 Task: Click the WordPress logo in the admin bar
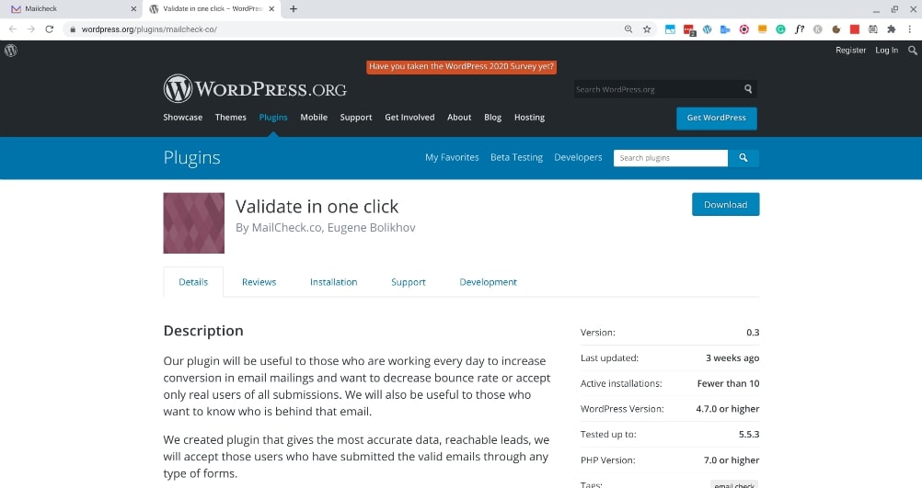11,51
